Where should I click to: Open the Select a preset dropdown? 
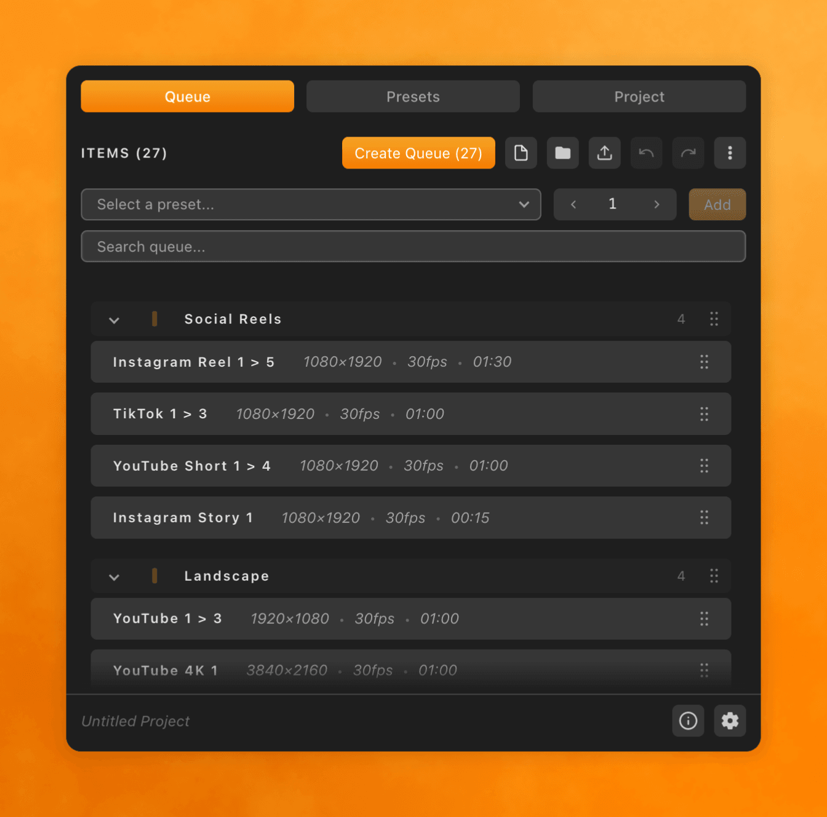coord(311,204)
